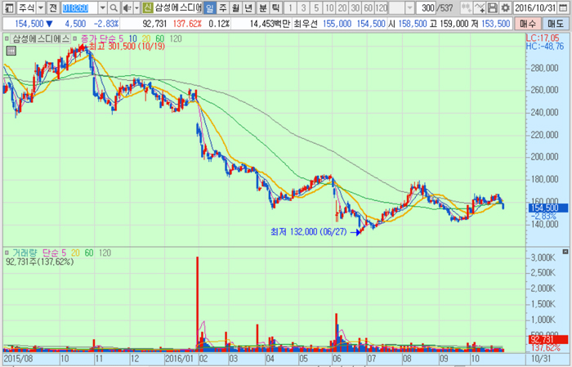Viewport: 572px width, 367px height.
Task: Click the speaker sound icon
Action: coord(126,7)
